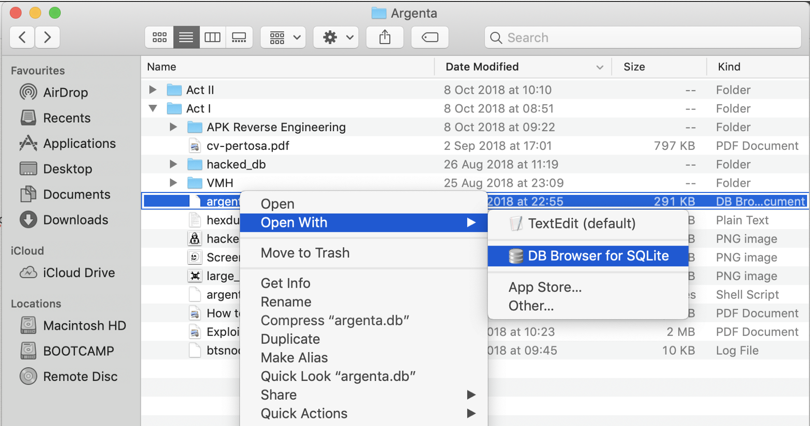Switch to icon grid view
Viewport: 810px width, 426px height.
tap(159, 37)
